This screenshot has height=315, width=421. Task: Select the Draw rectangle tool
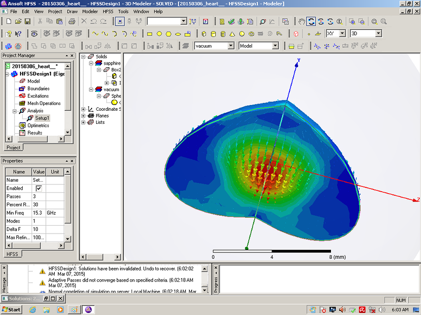point(149,34)
